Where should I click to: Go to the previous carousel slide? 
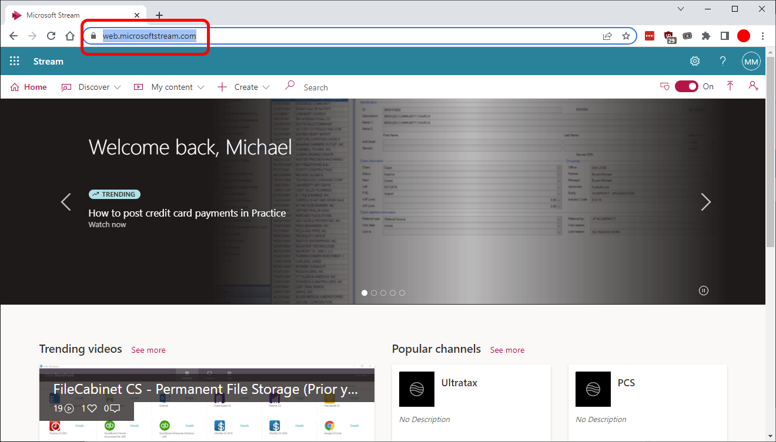pyautogui.click(x=66, y=202)
